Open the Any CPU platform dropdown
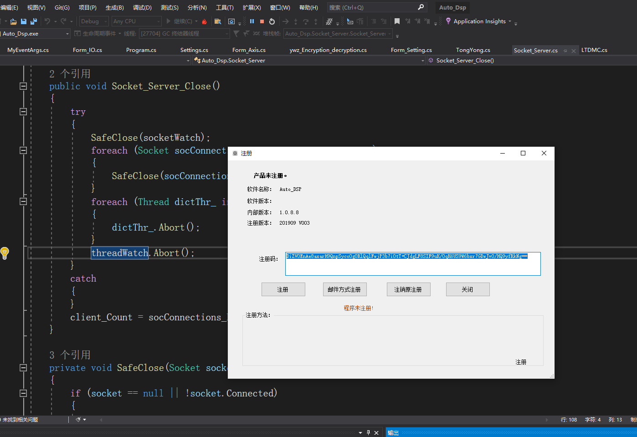Screen dimensions: 637x437 pyautogui.click(x=137, y=21)
